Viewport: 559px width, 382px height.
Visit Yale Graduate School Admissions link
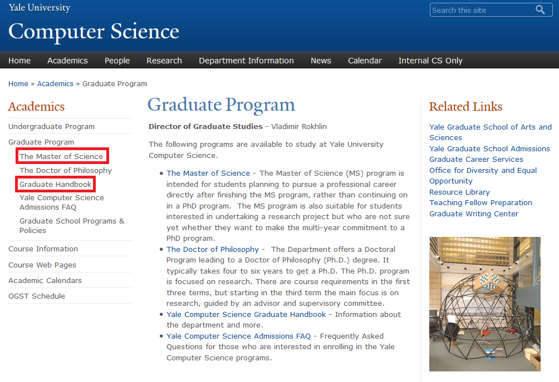489,148
